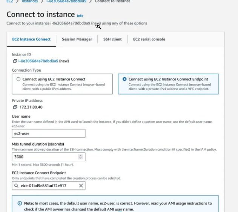This screenshot has width=238, height=212.
Task: Go to Instances in the breadcrumb
Action: pyautogui.click(x=29, y=2)
